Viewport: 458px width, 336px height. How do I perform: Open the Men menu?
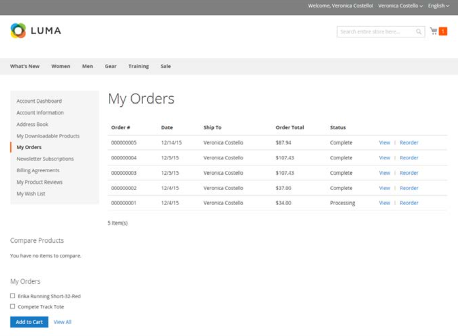point(87,66)
